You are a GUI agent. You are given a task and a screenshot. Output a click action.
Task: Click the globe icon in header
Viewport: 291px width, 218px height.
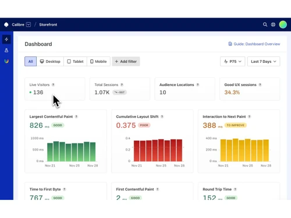click(273, 24)
